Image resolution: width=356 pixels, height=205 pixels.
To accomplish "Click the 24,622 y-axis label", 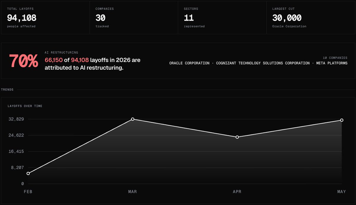I will click(x=16, y=135).
